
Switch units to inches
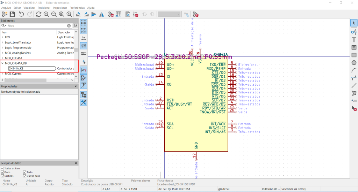click(x=84, y=38)
